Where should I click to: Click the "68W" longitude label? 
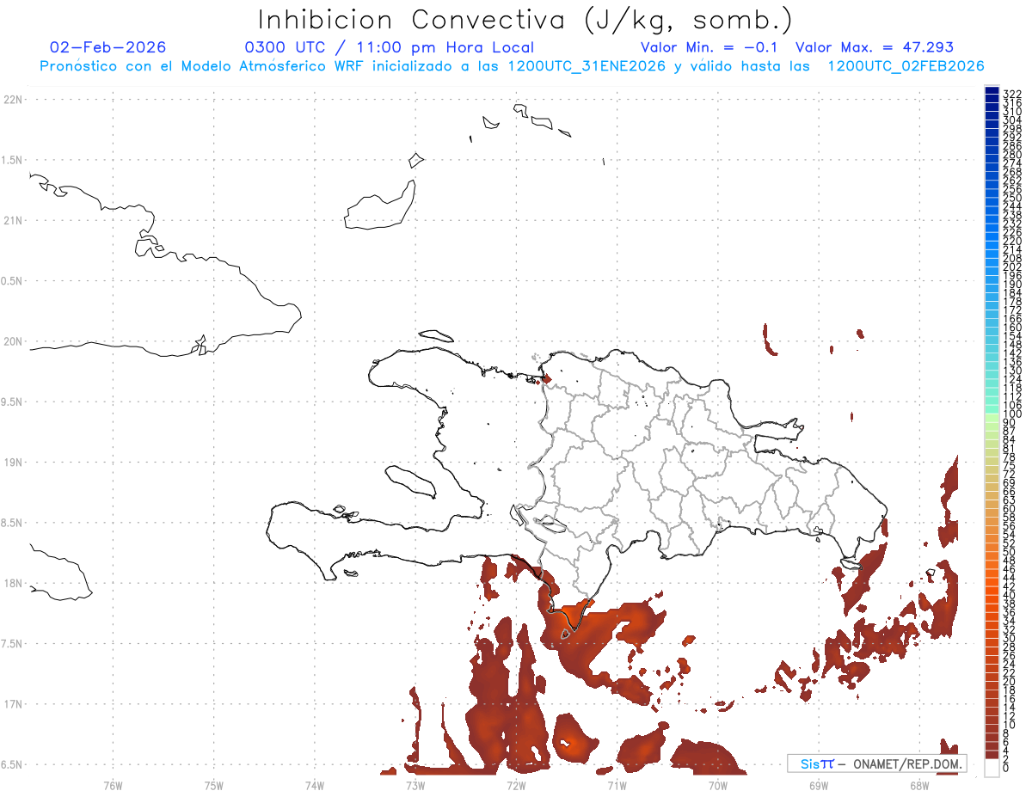click(x=919, y=785)
